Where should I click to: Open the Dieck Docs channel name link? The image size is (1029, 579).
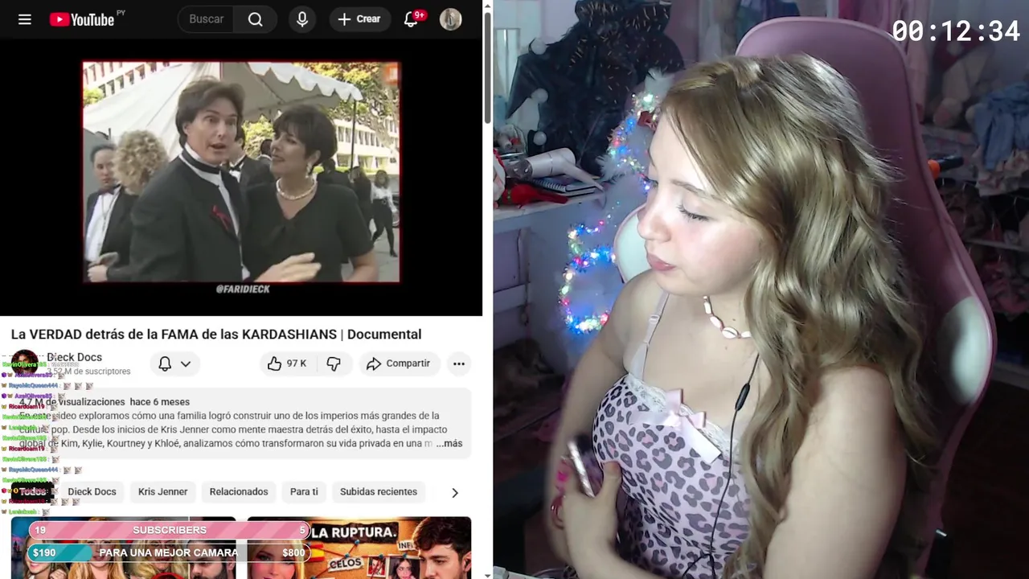(74, 357)
